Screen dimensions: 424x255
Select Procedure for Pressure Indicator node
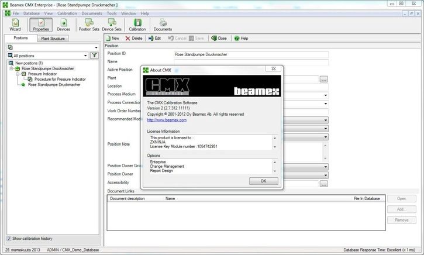click(x=60, y=79)
